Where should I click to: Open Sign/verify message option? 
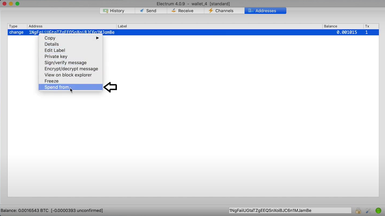click(71, 63)
